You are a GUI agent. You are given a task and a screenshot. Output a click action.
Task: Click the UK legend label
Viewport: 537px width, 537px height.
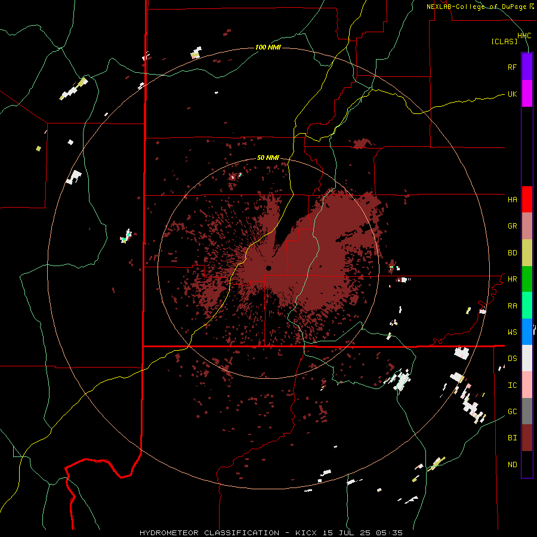(x=512, y=94)
